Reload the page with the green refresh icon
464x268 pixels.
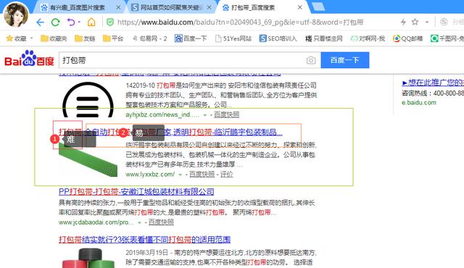tap(55, 22)
